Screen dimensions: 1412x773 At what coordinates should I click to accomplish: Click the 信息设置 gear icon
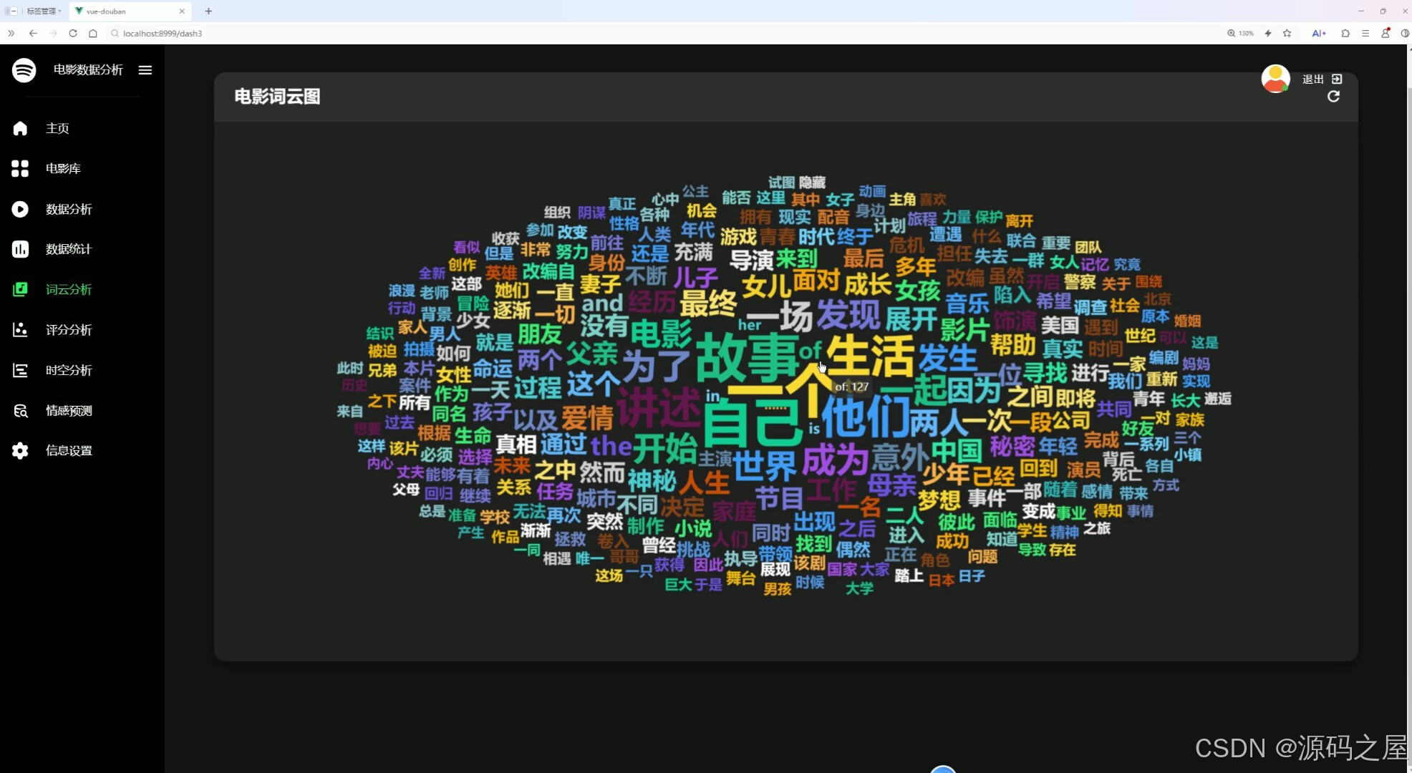[x=20, y=451]
